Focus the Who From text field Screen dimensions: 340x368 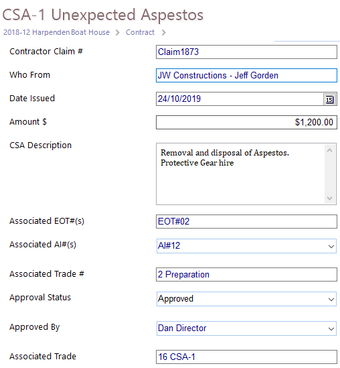246,75
